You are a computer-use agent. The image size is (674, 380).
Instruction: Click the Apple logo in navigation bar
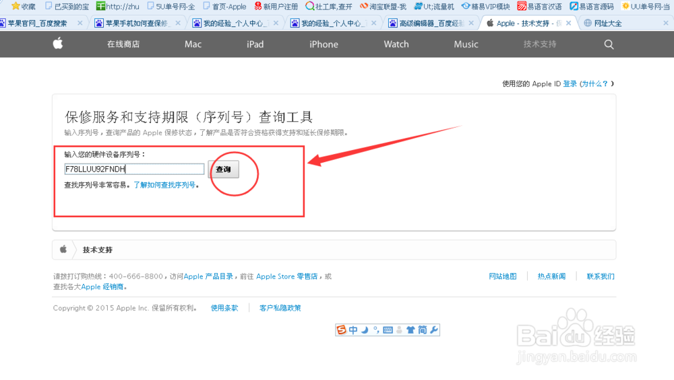coord(58,43)
